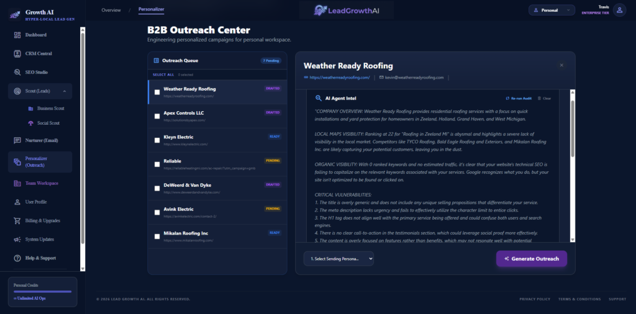Click PENDING badge on Avink Electric
This screenshot has height=314, width=636.
[273, 209]
